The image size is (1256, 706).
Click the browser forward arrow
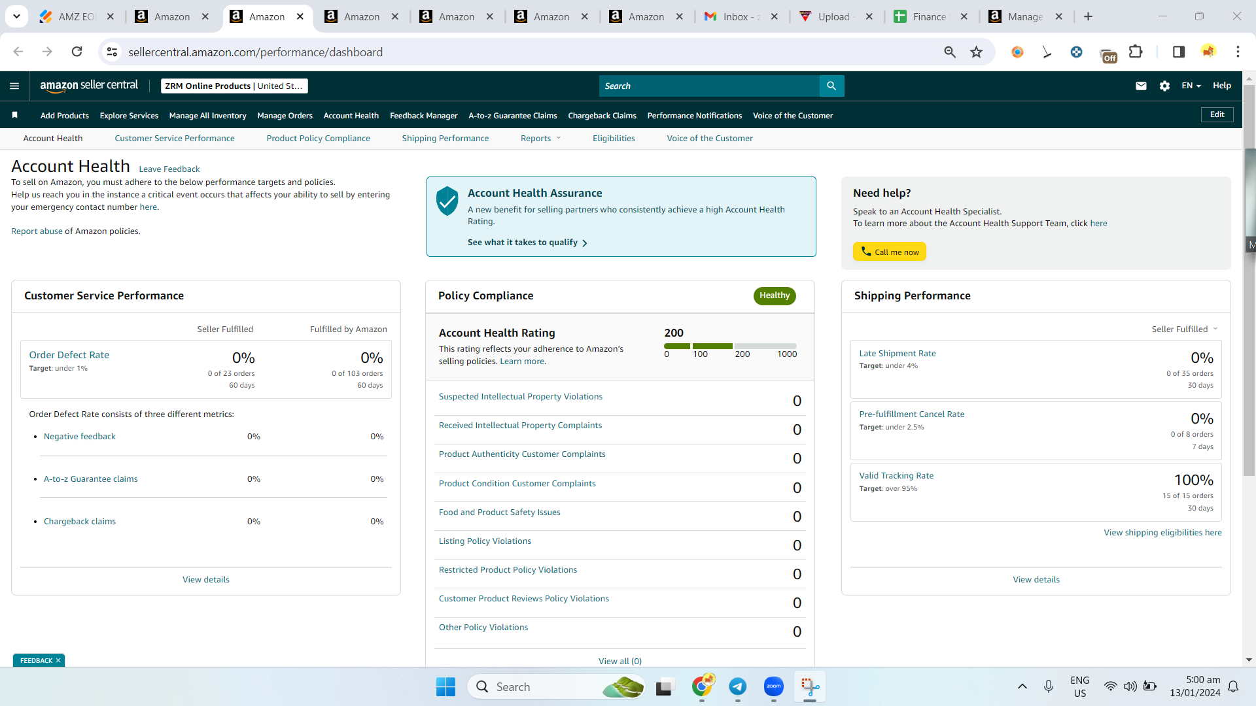47,52
